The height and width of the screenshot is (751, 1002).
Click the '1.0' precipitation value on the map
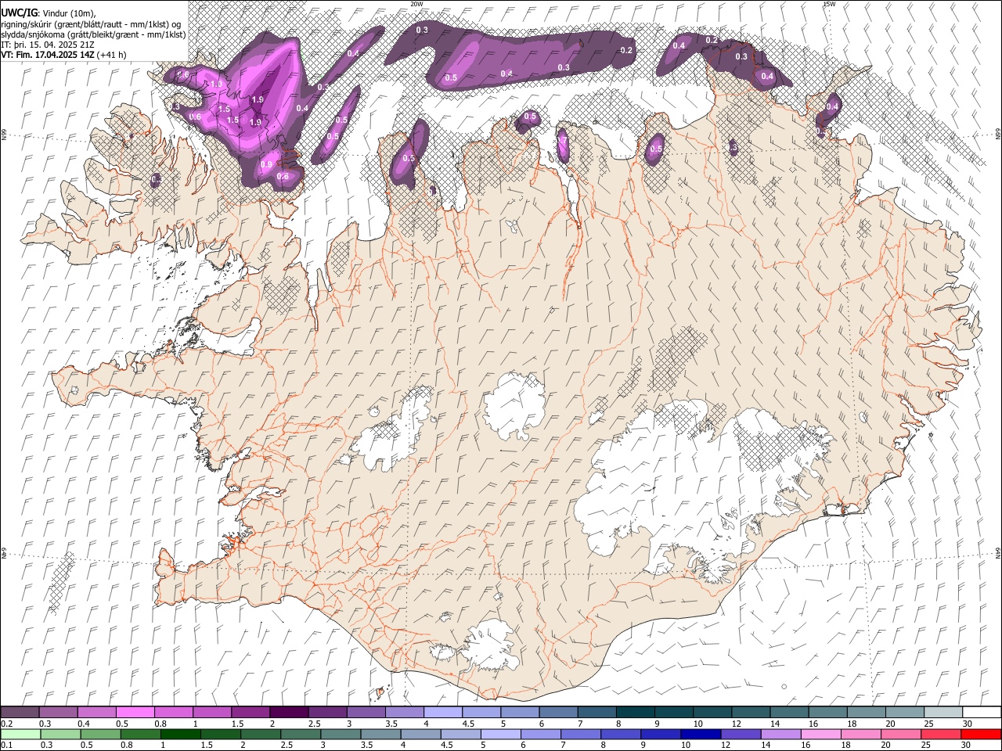tap(217, 84)
